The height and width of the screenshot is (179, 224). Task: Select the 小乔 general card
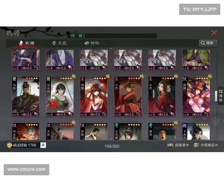[x=128, y=96]
